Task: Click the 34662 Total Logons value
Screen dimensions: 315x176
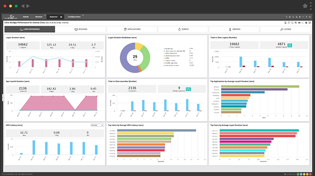Action: click(234, 44)
